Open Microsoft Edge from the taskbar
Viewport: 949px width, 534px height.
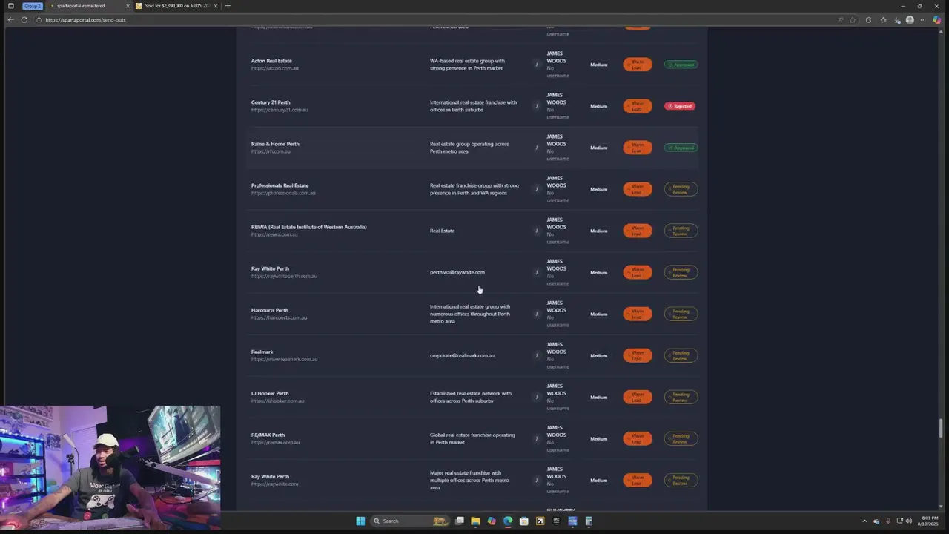click(508, 521)
